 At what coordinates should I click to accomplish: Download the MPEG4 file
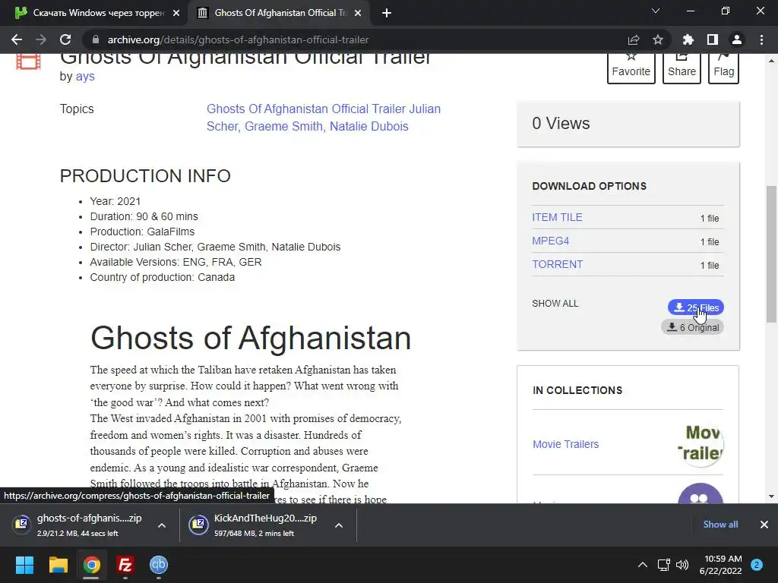pyautogui.click(x=550, y=241)
